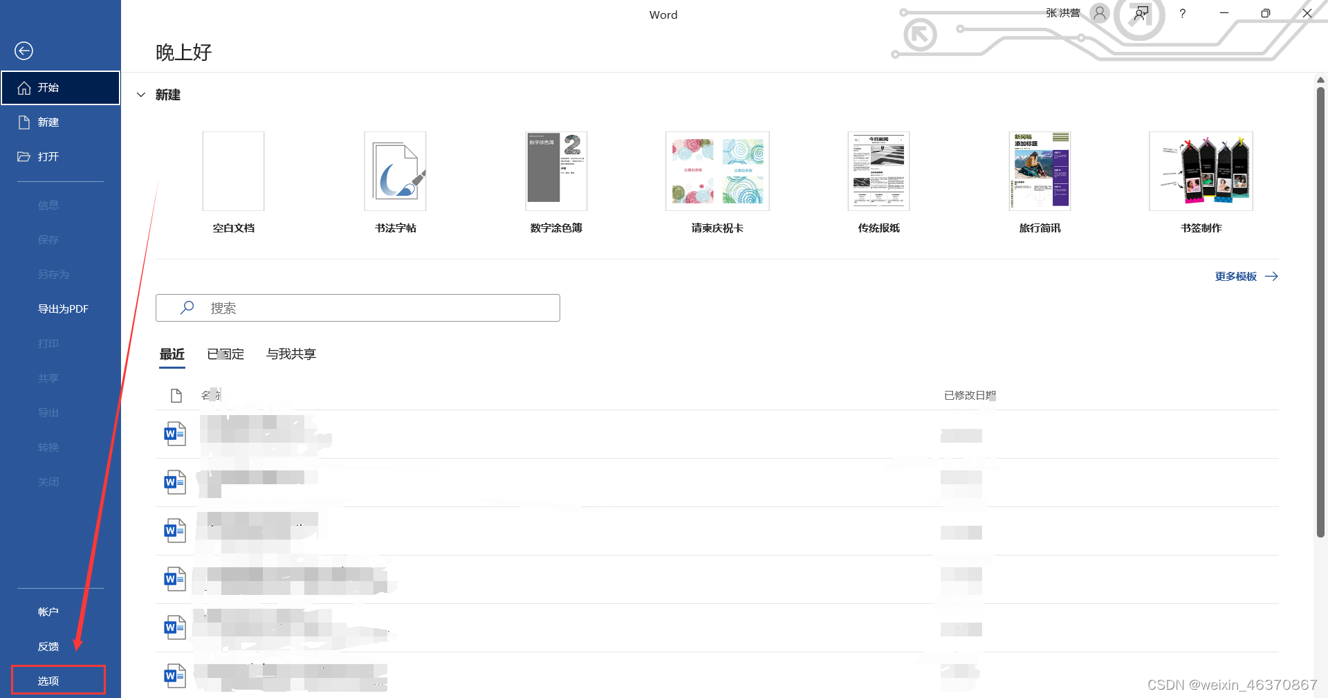Select 打开 in the sidebar
This screenshot has width=1328, height=698.
click(60, 157)
